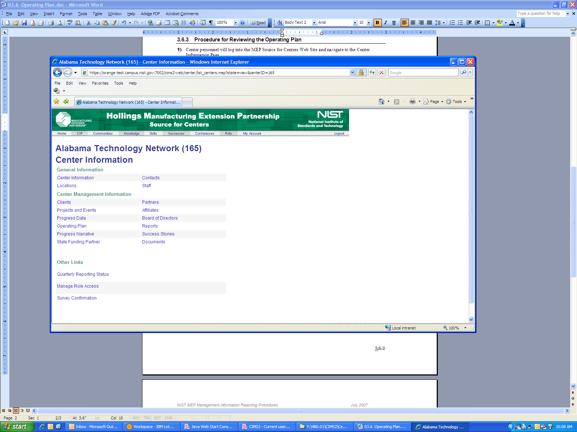Open the Tools dropdown in IE command bar
The width and height of the screenshot is (577, 432).
coord(456,102)
